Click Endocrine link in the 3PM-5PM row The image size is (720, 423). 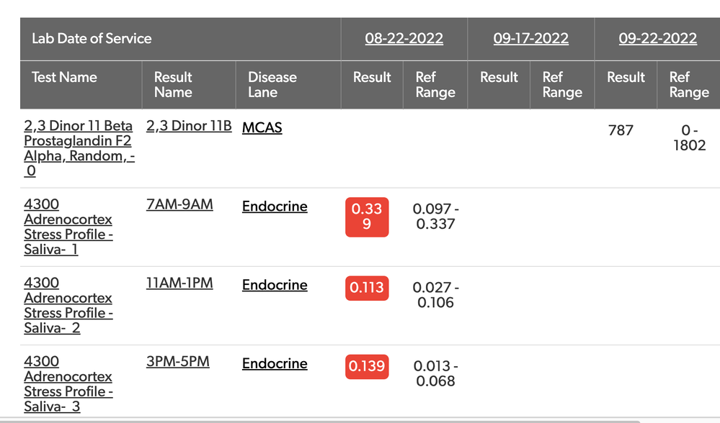pos(275,363)
